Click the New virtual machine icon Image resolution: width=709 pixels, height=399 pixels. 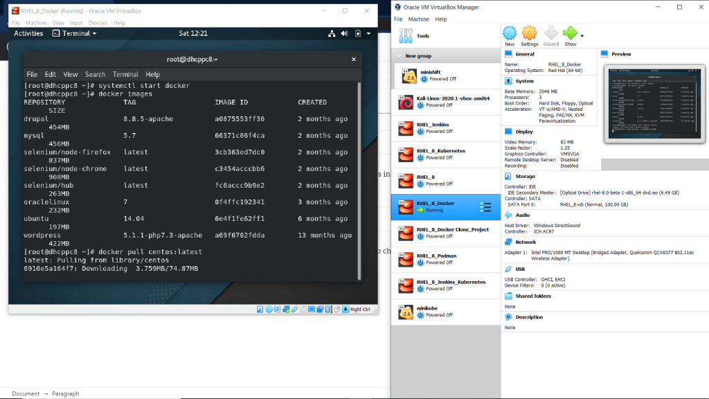pos(510,33)
